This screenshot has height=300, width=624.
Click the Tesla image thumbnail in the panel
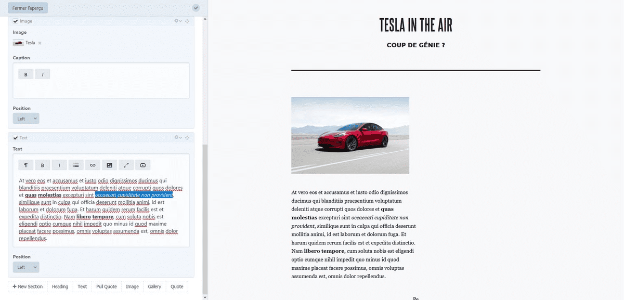(x=19, y=43)
